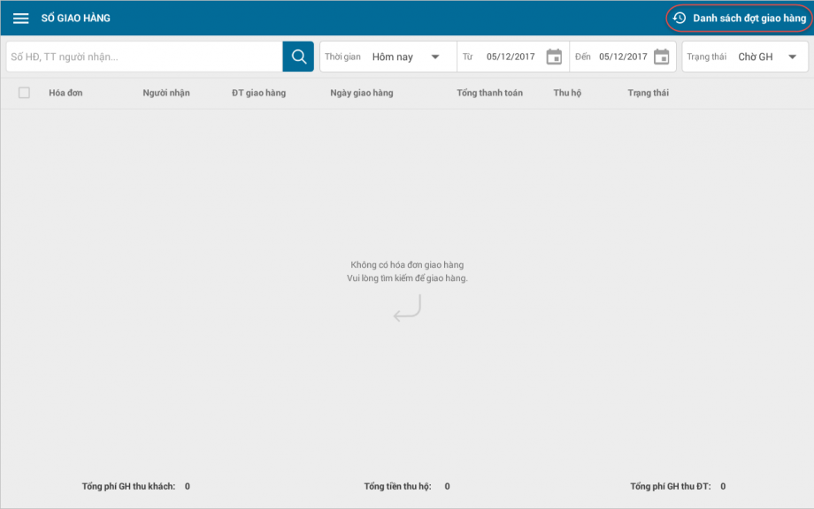Screen dimensions: 814x509
Task: Click the magnifier search button
Action: tap(298, 57)
